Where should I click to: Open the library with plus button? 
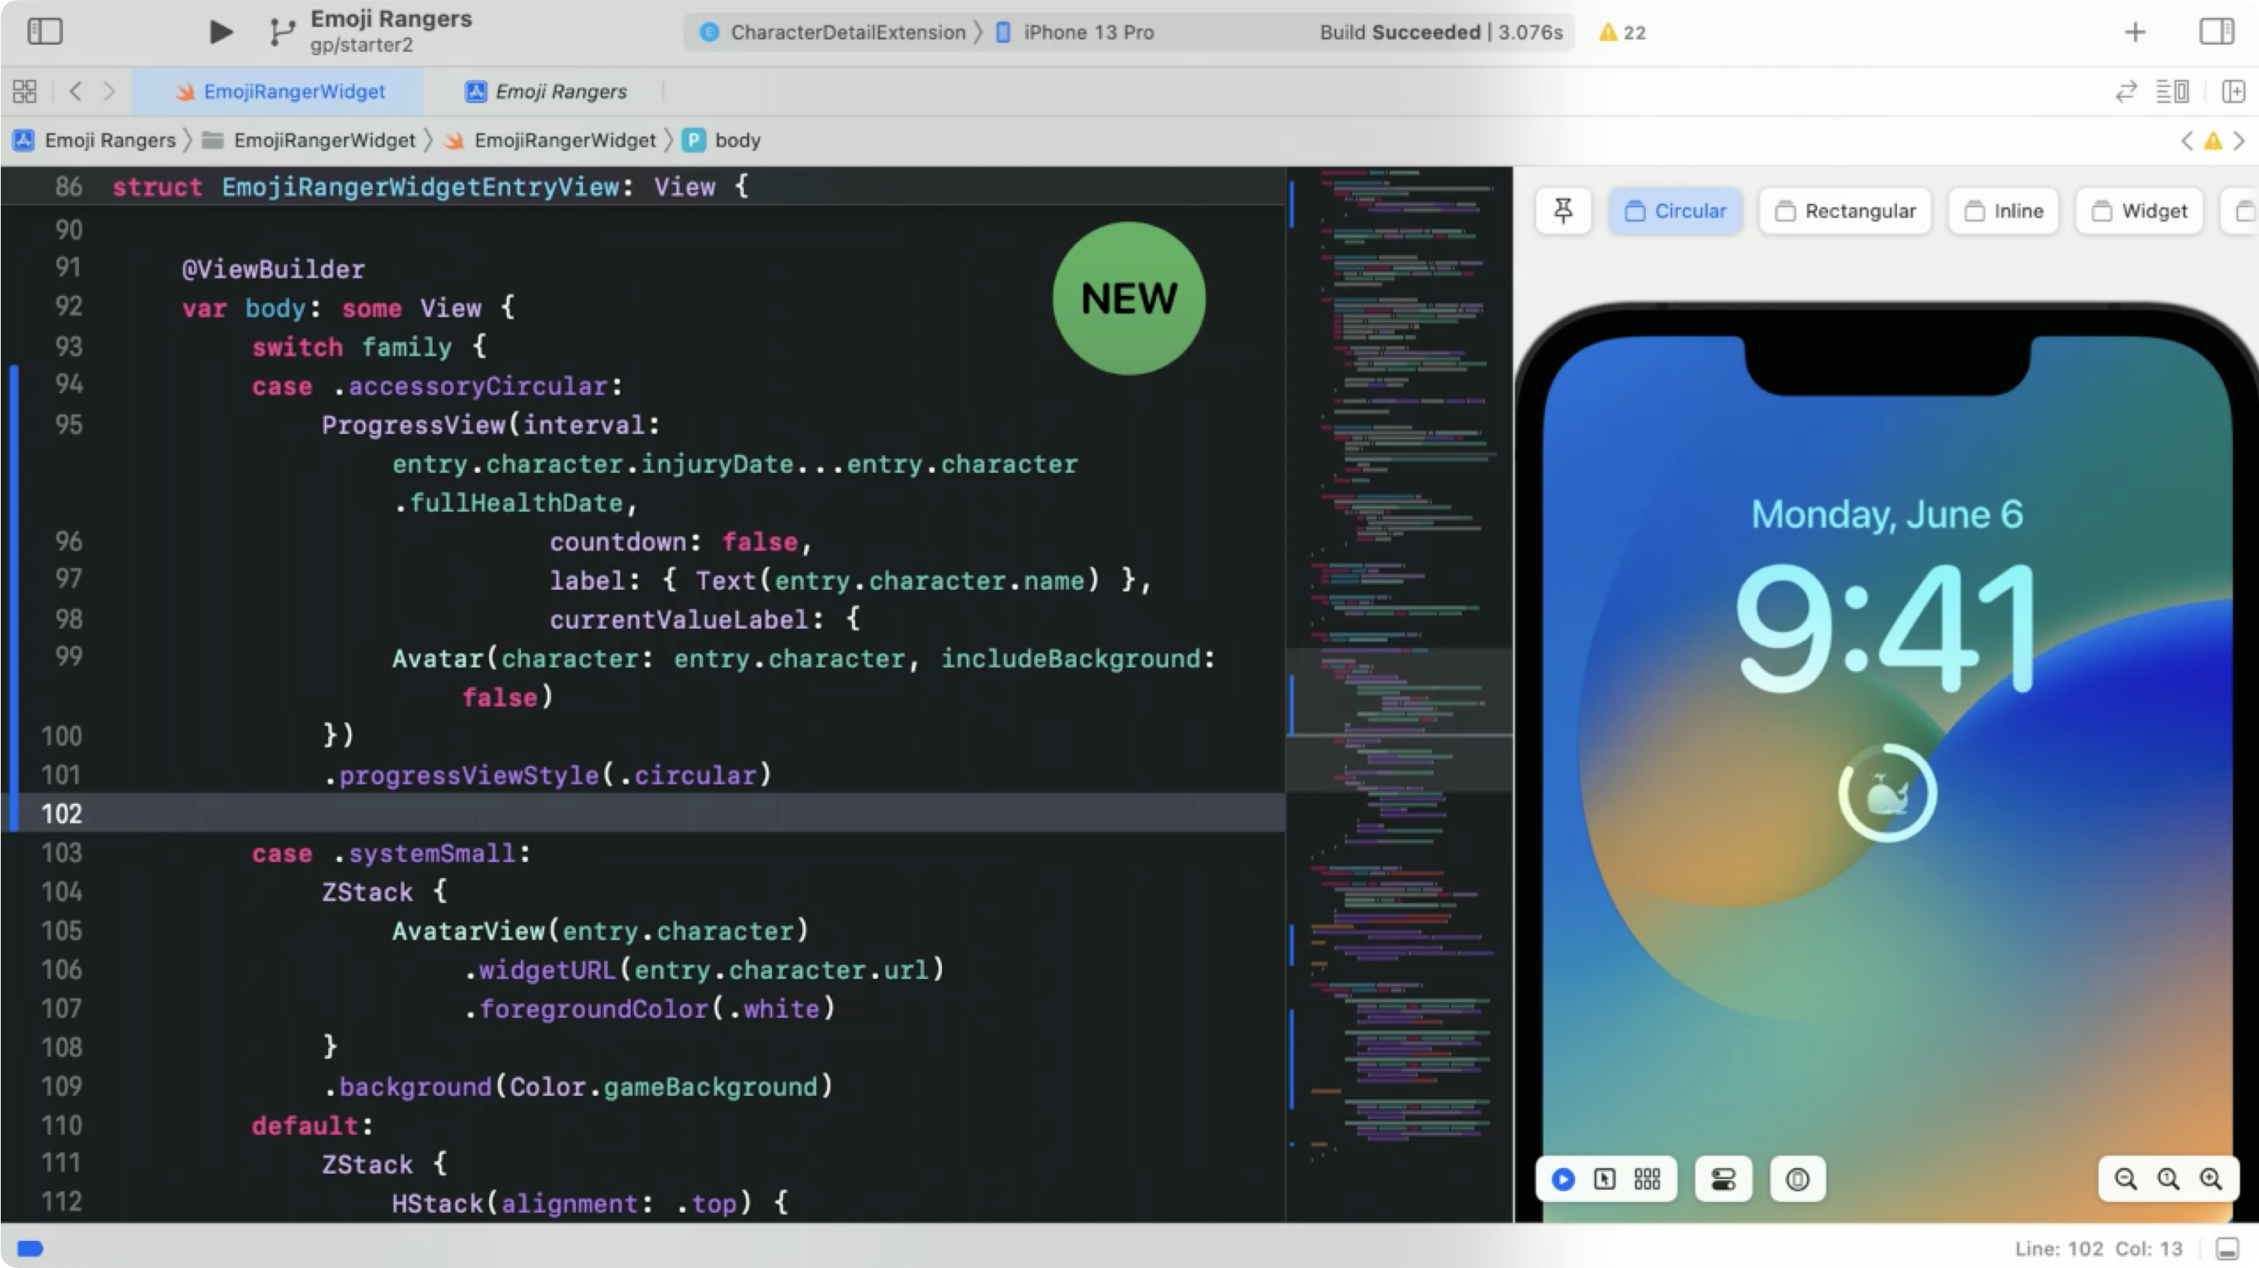2135,33
